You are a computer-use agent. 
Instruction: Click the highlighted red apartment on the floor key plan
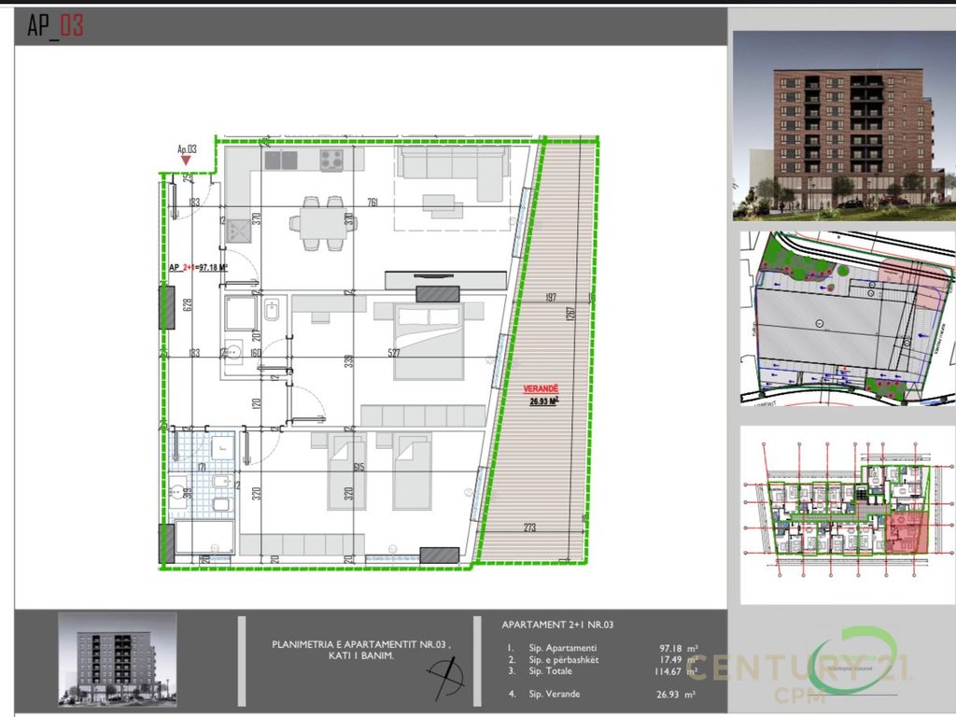tap(907, 532)
